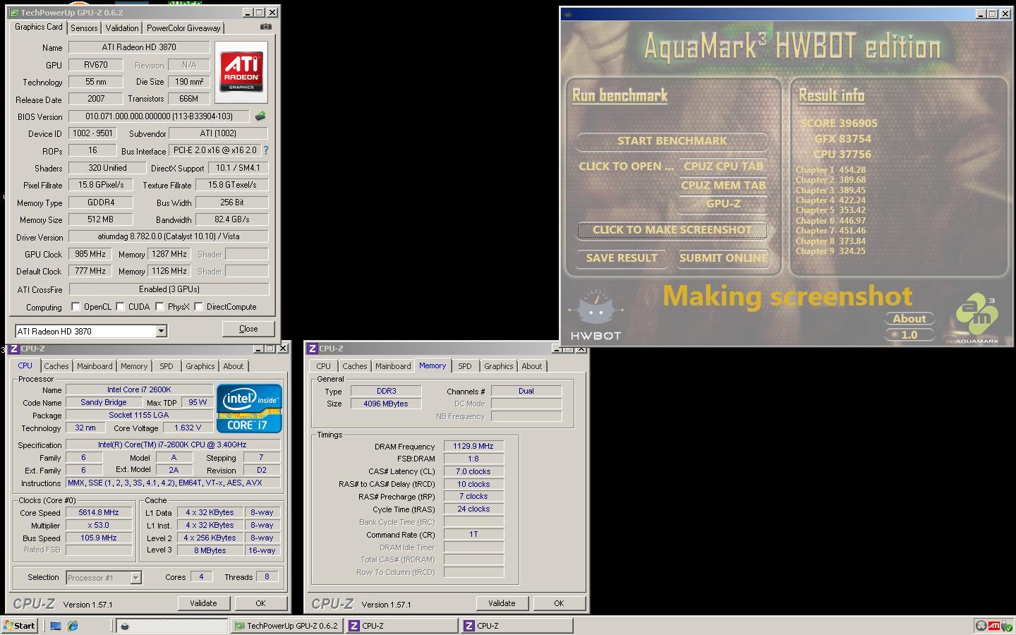Viewport: 1016px width, 635px height.
Task: Click the Intel Core i7 logo in CPU-Z
Action: 250,409
